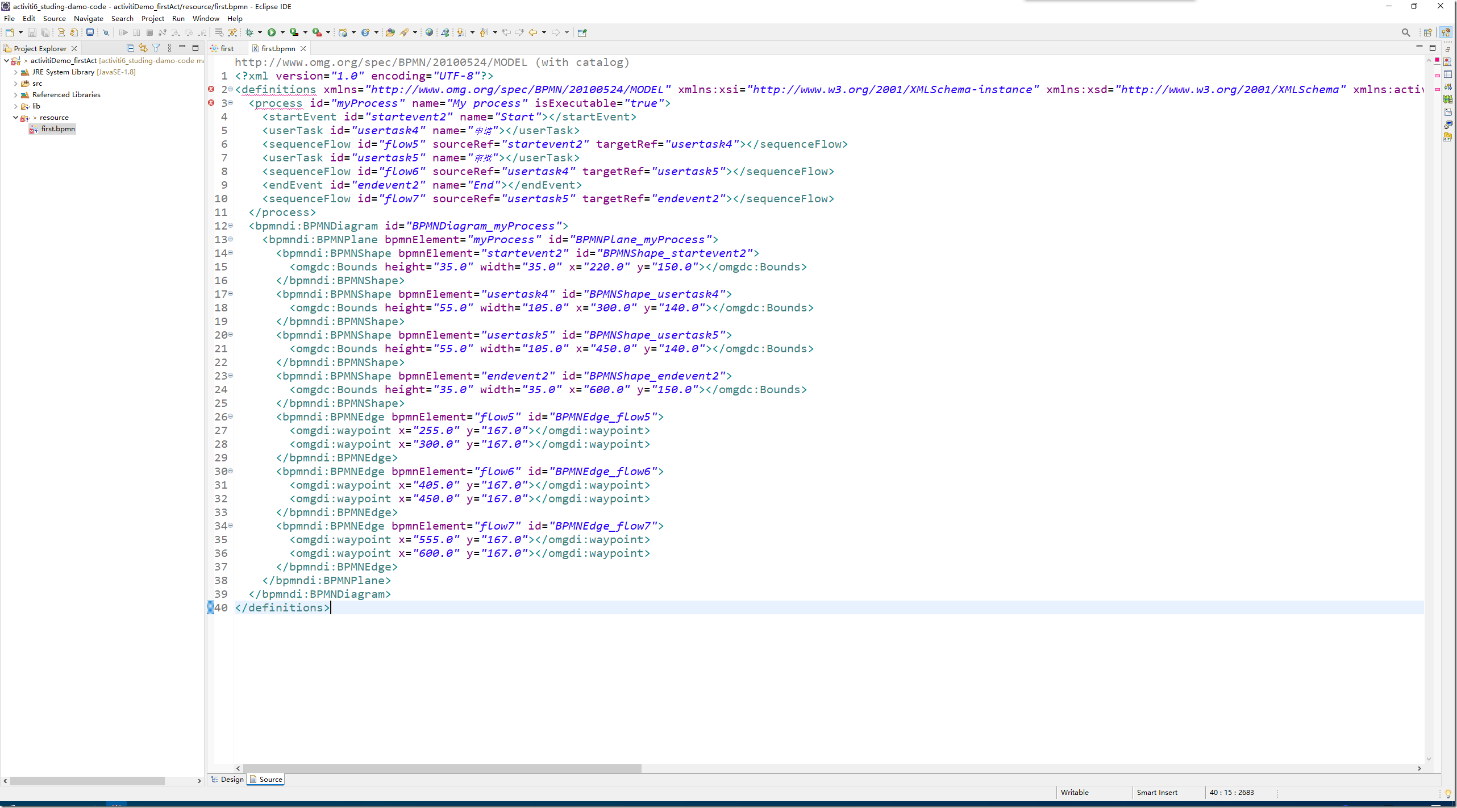Image resolution: width=1457 pixels, height=808 pixels.
Task: Switch to the Design tab
Action: point(227,780)
